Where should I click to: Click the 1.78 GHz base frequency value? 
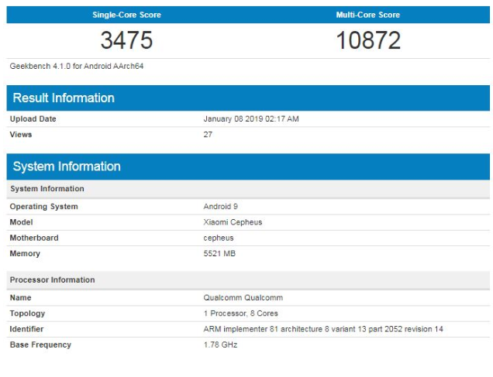coord(220,344)
